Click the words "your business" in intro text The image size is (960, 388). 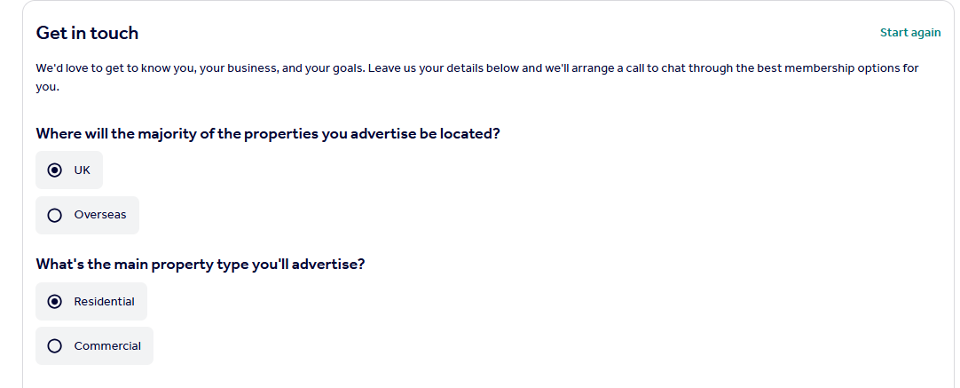237,68
